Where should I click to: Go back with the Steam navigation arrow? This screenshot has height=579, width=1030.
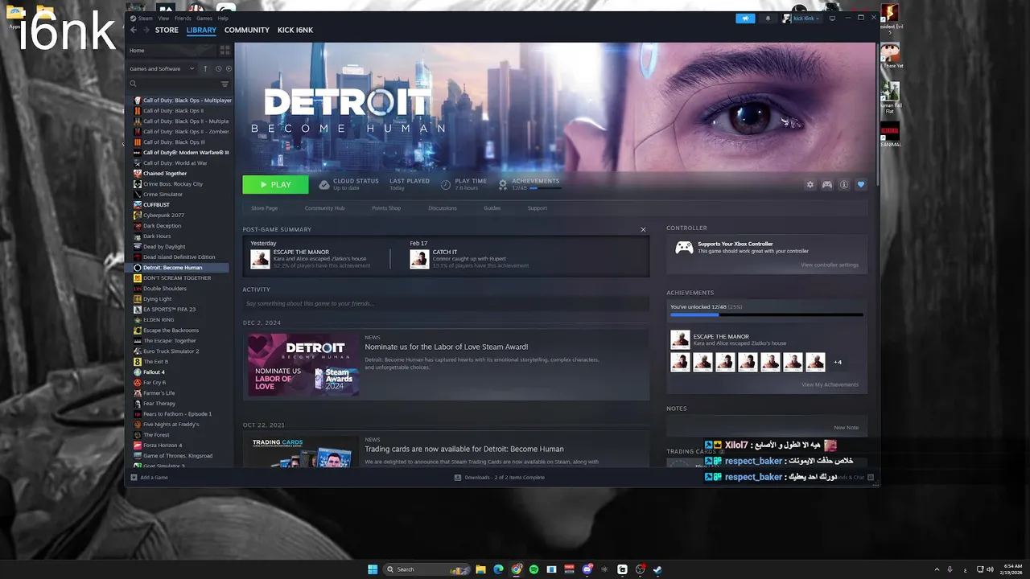click(134, 30)
